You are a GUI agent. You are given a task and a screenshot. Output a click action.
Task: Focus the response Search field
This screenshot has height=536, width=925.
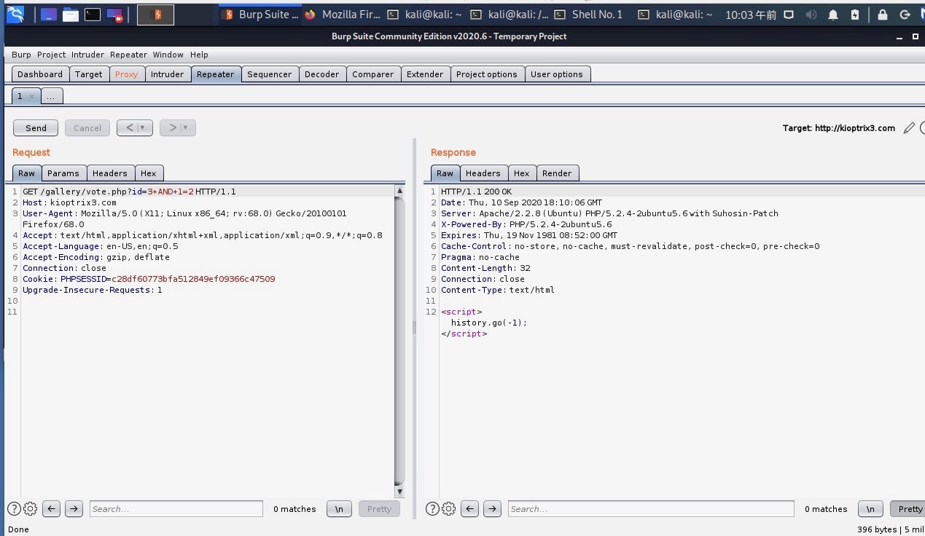[x=651, y=508]
